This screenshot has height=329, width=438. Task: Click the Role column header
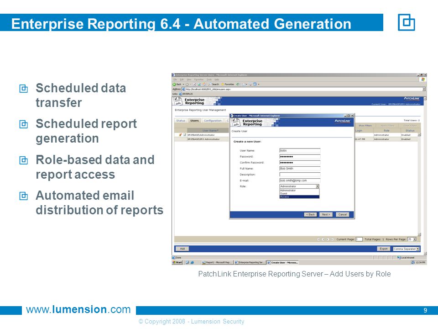point(386,130)
